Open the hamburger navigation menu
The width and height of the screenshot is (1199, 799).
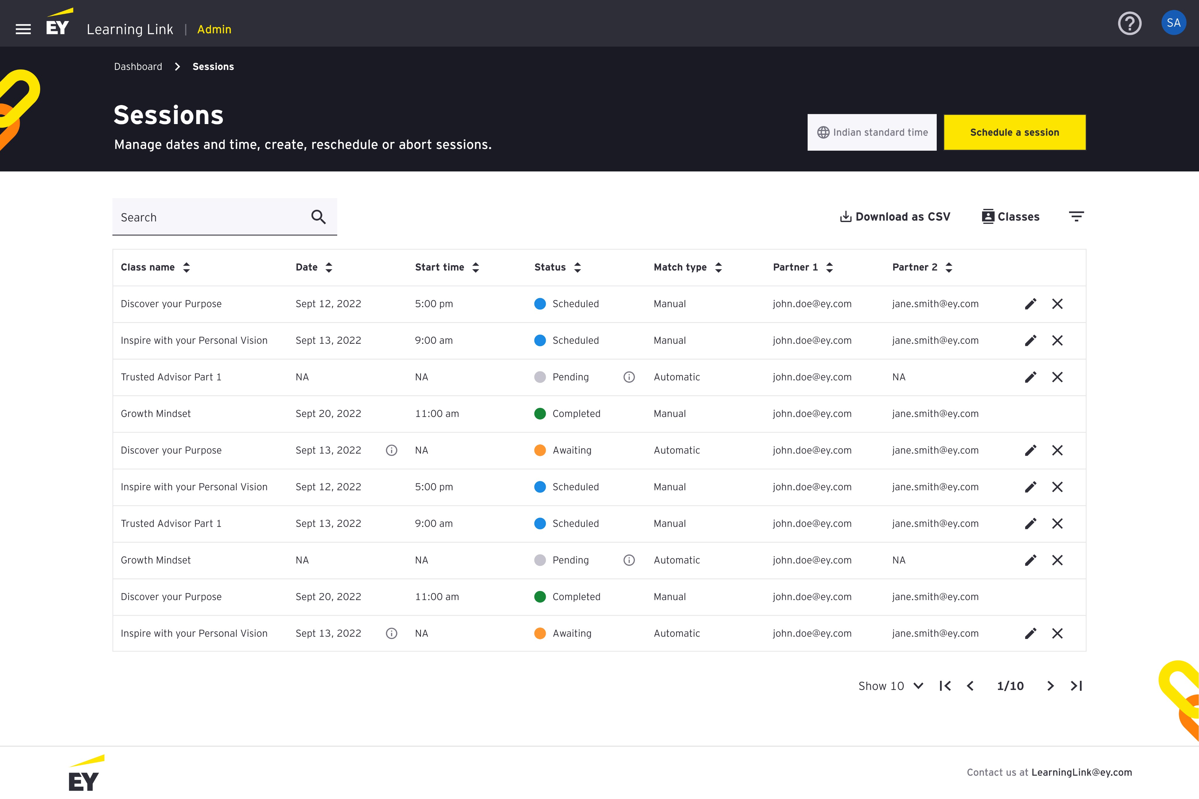[x=23, y=30]
